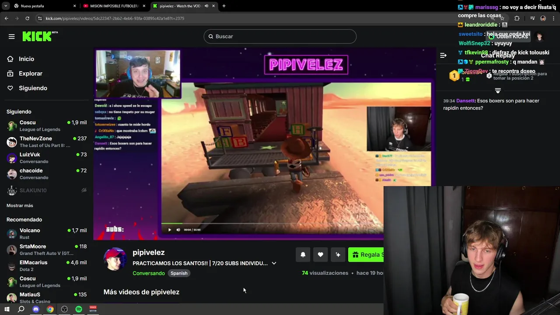The height and width of the screenshot is (315, 560).
Task: Click the kick.com URL address bar
Action: click(262, 18)
